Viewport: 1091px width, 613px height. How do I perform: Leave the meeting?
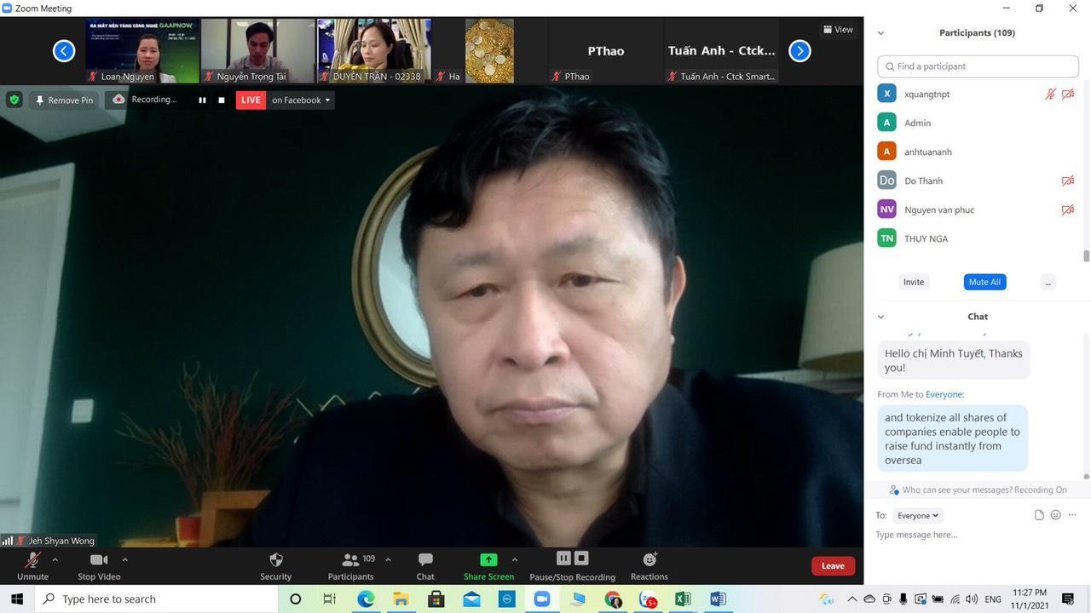click(833, 565)
